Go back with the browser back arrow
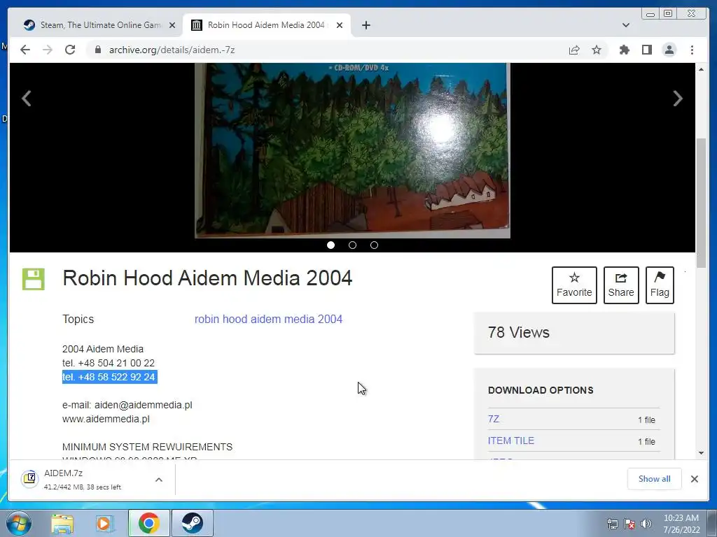 [x=25, y=50]
